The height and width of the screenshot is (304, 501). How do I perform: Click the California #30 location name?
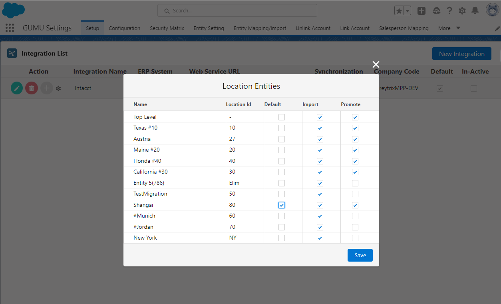(151, 172)
